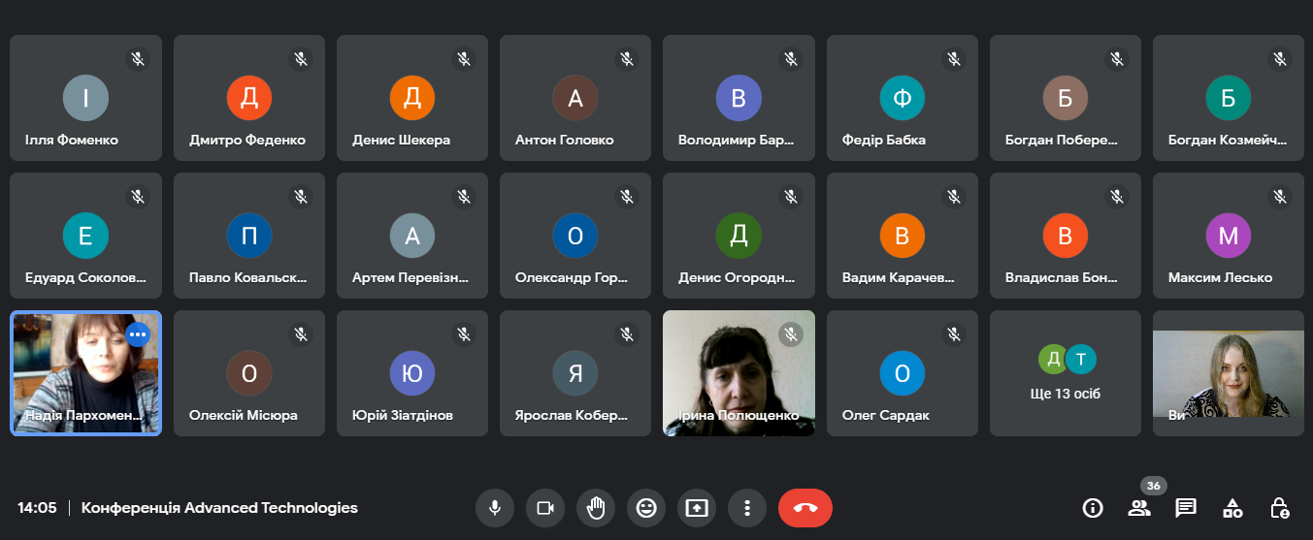1313x540 pixels.
Task: Click muted mic icon on Дмитро Феденко tile
Action: pyautogui.click(x=302, y=59)
